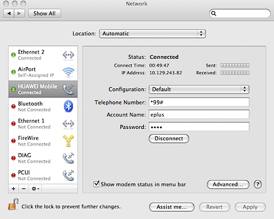Select 'DIAG' service name
The width and height of the screenshot is (274, 219).
25,155
